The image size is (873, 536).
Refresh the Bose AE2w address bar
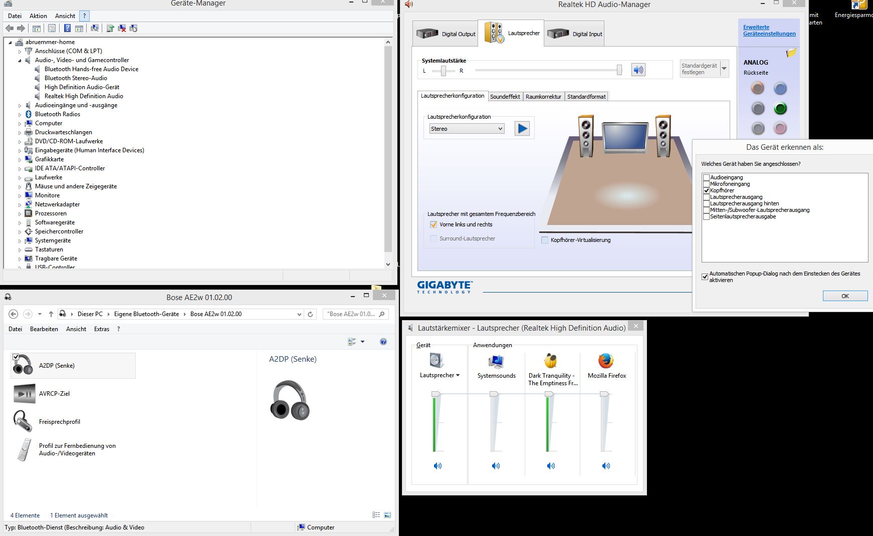click(310, 314)
